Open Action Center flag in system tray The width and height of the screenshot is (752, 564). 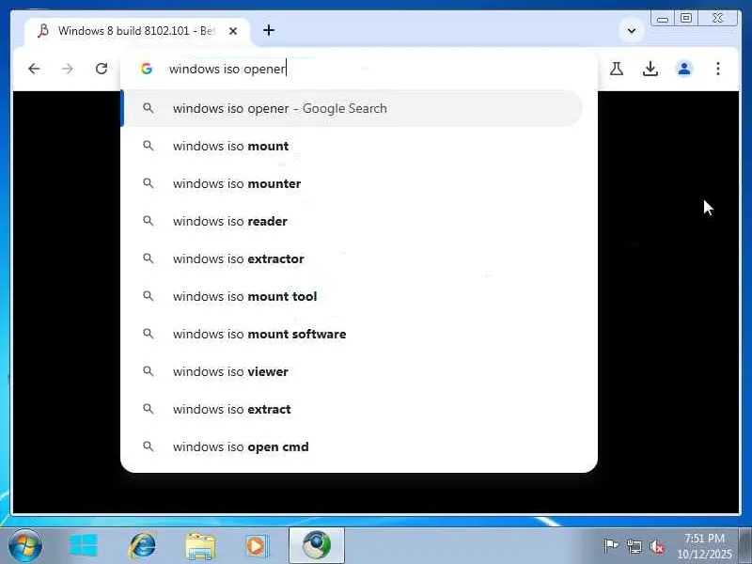(x=611, y=546)
